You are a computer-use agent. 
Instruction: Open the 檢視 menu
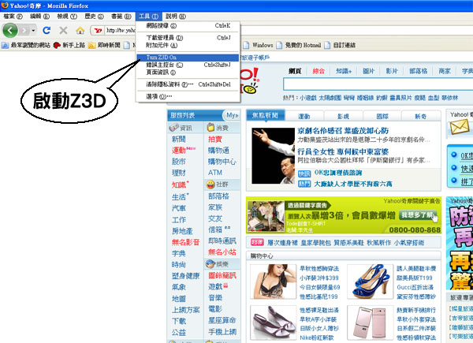tap(67, 17)
